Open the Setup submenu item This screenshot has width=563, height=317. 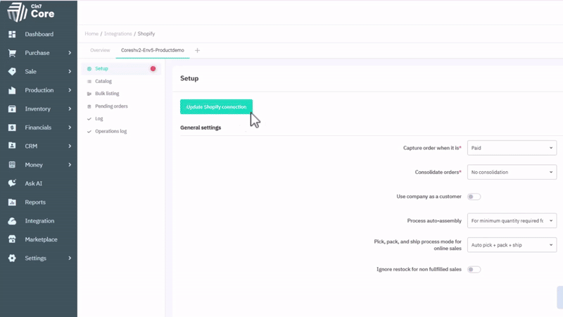coord(101,68)
